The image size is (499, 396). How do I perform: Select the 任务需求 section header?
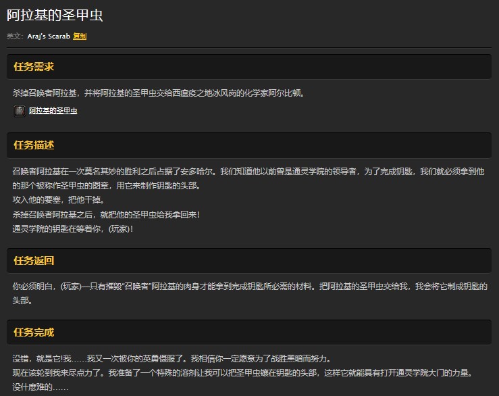click(x=34, y=67)
